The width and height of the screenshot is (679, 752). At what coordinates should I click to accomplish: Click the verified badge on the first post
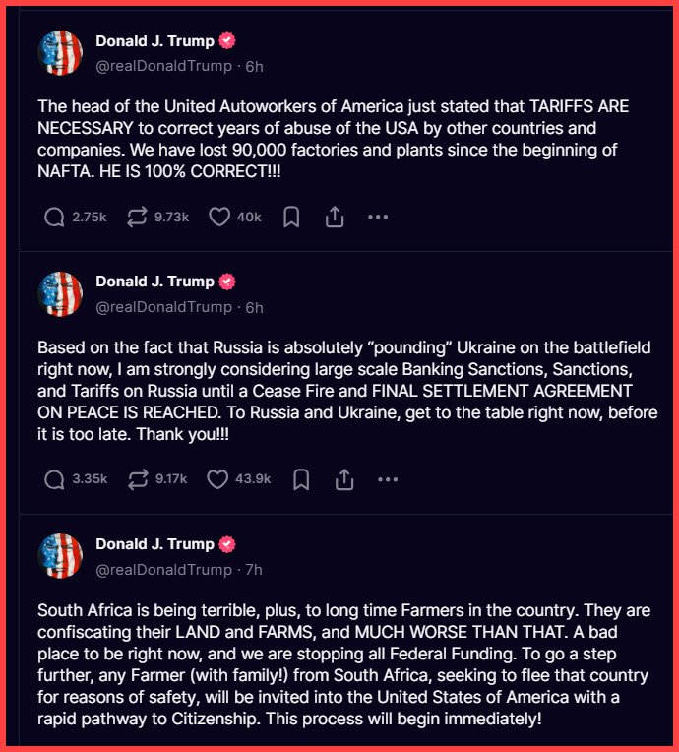click(228, 41)
